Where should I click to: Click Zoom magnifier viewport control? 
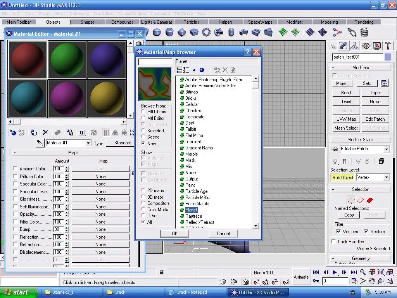coord(363,272)
